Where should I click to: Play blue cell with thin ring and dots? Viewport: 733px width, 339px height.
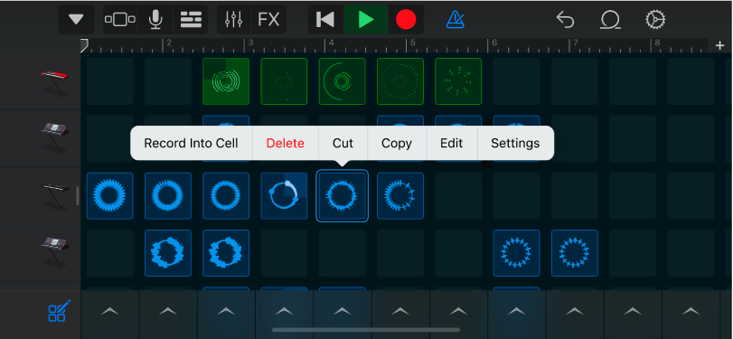284,196
